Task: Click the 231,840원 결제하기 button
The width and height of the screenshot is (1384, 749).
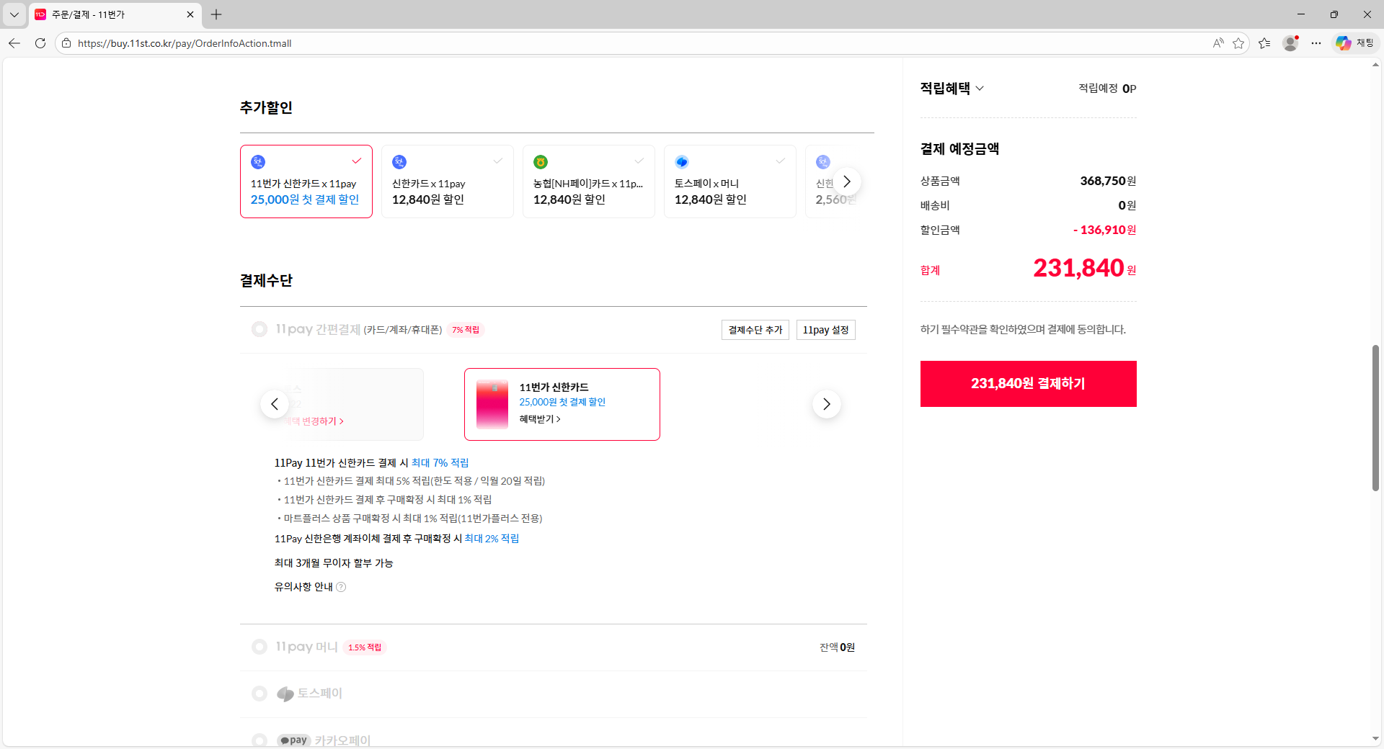Action: [1028, 384]
